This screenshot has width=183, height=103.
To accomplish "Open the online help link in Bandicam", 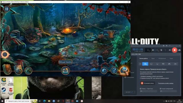I will (x=166, y=83).
